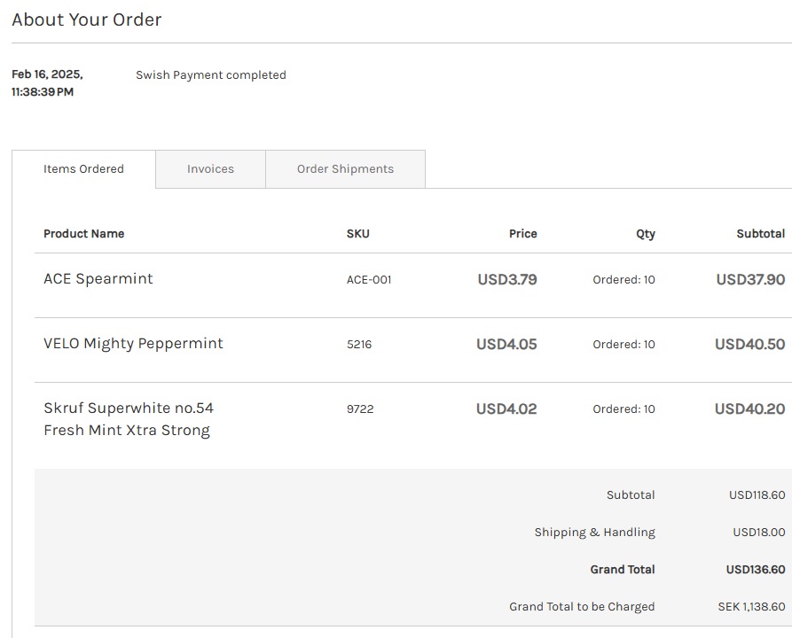
Task: Click the SEK 1,138.60 charged total
Action: [751, 607]
